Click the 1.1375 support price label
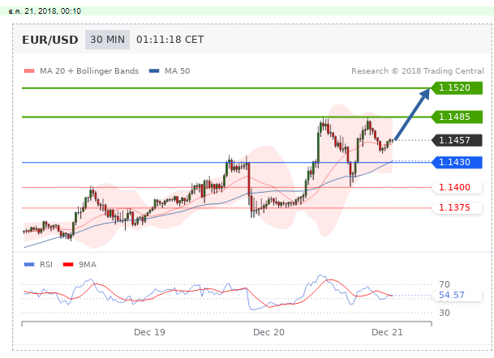This screenshot has width=494, height=358. coord(457,208)
